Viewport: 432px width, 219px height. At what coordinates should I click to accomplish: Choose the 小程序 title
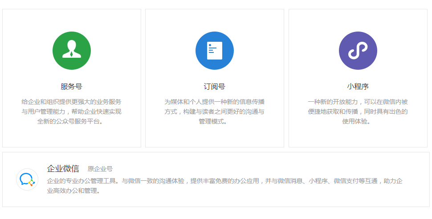pos(358,86)
